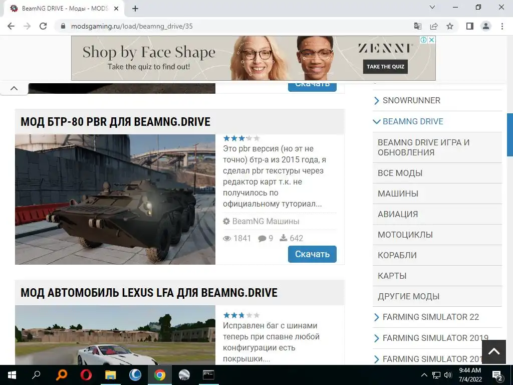The height and width of the screenshot is (385, 513).
Task: Open Windows taskbar search
Action: pyautogui.click(x=36, y=375)
